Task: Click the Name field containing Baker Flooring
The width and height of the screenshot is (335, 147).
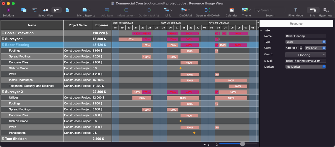Action: (306, 36)
